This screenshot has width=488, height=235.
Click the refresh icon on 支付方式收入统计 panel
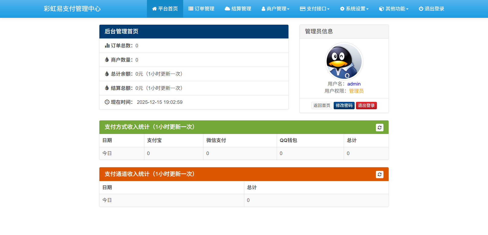click(380, 127)
